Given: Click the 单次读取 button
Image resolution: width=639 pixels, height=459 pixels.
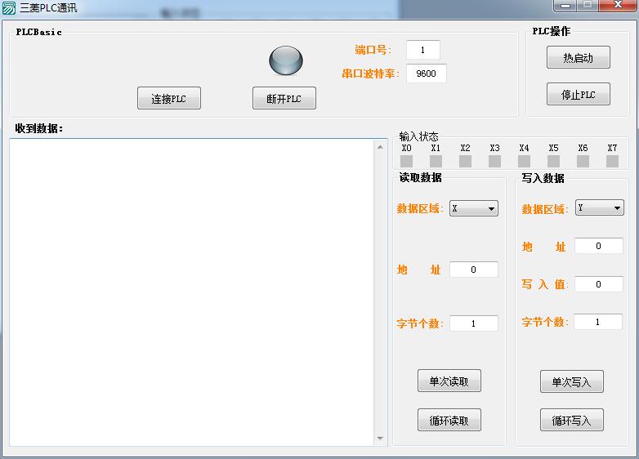Looking at the screenshot, I should tap(449, 381).
